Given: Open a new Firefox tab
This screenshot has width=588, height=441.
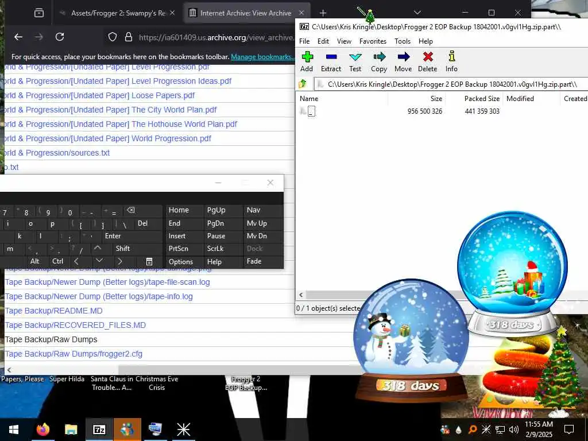Looking at the screenshot, I should click(323, 13).
